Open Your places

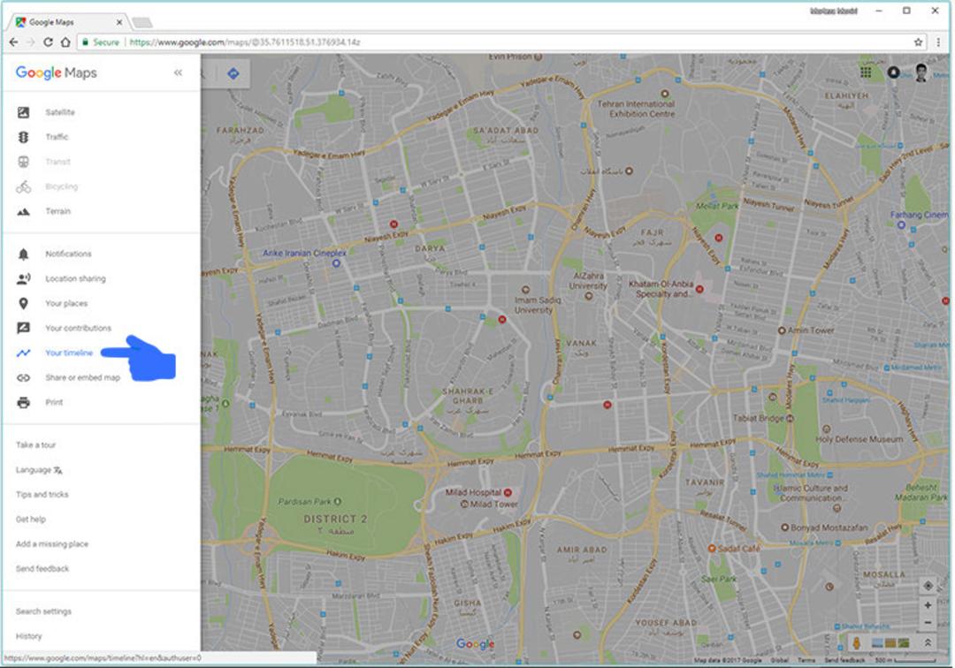click(66, 304)
